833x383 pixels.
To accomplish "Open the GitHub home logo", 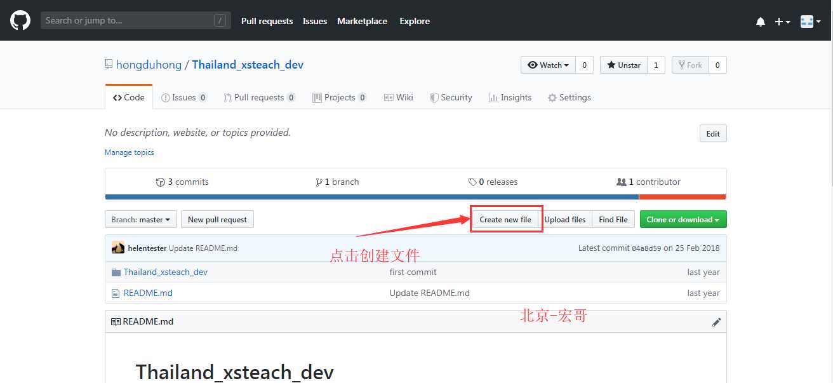I will pos(20,21).
